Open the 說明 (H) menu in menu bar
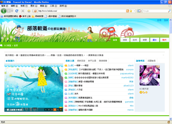This screenshot has width=172, height=124. [x=63, y=6]
